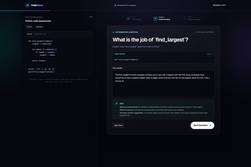Click code line if number > largest:

(x=45, y=52)
